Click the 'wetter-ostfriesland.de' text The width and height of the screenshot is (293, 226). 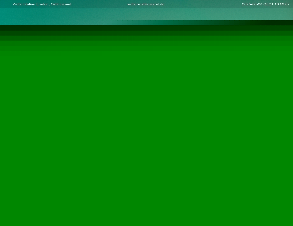tap(146, 4)
